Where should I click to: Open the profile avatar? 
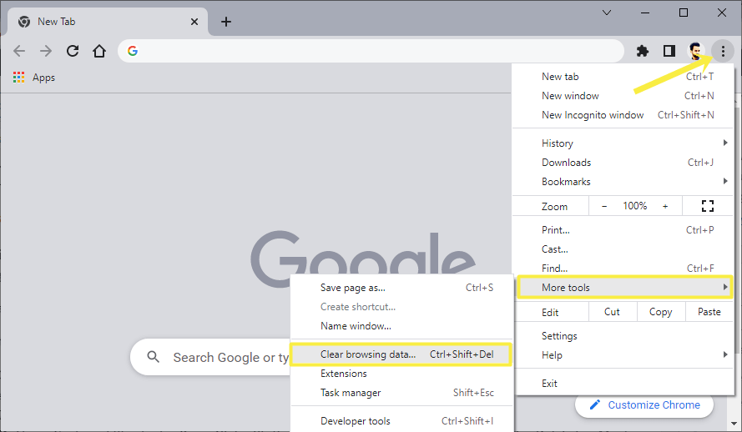[x=695, y=51]
